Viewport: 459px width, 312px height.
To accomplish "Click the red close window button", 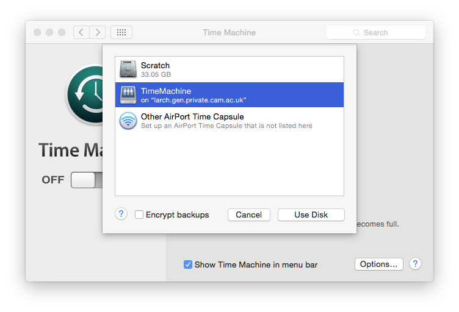I will coord(37,32).
